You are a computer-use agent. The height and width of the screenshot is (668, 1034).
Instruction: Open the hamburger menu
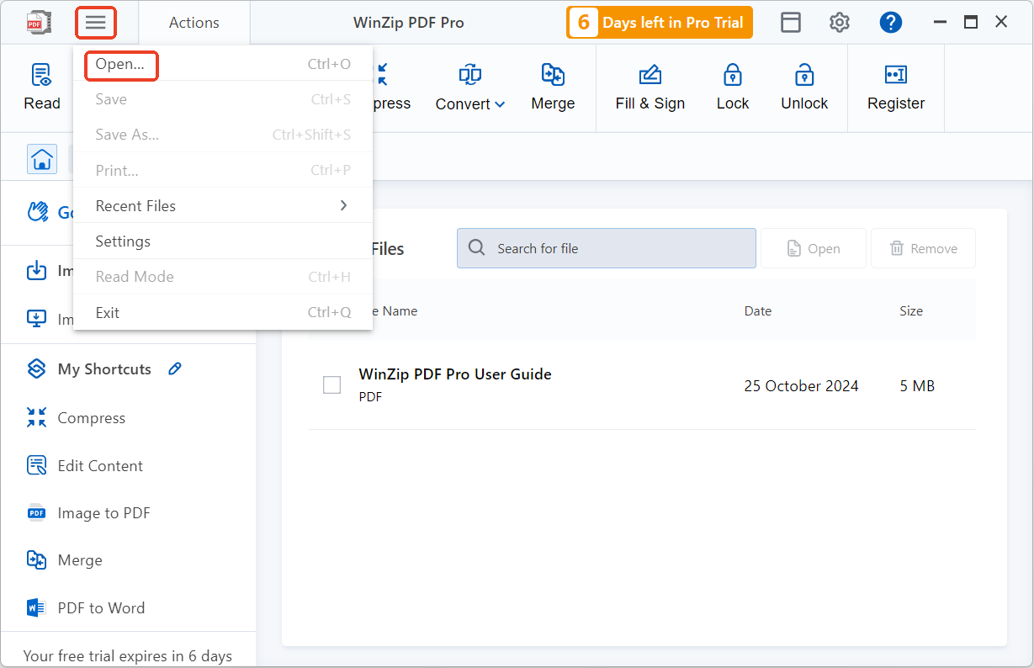[x=96, y=22]
